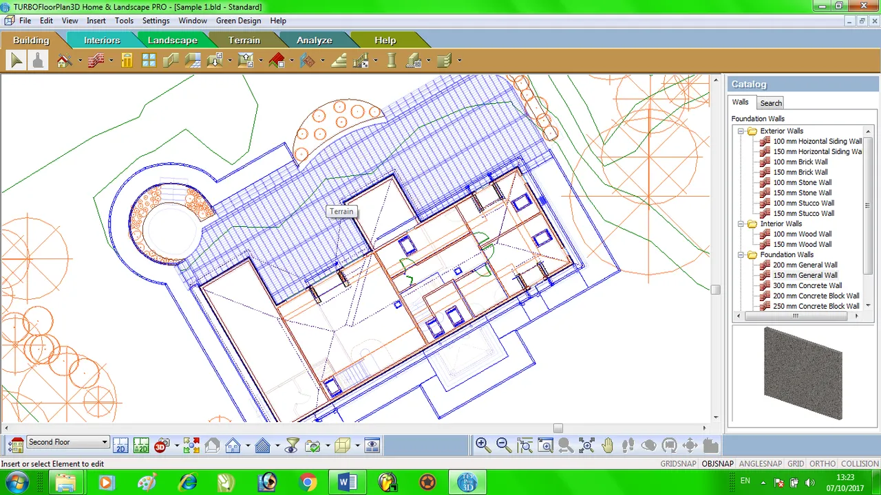Toggle ORTHO mode in status bar
Image resolution: width=881 pixels, height=495 pixels.
click(x=822, y=464)
